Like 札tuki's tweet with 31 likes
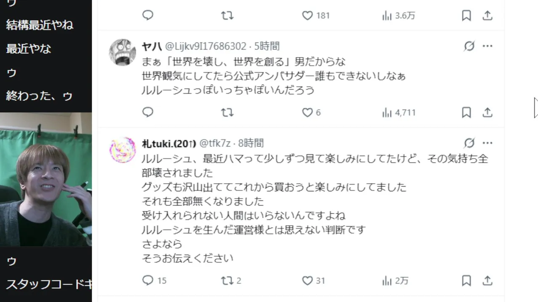The height and width of the screenshot is (302, 538). pyautogui.click(x=308, y=280)
